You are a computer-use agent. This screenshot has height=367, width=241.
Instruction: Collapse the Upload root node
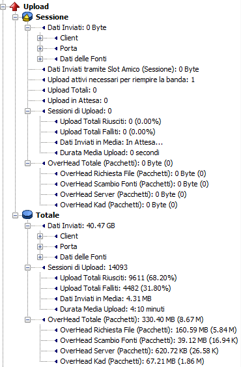[x=3, y=7]
